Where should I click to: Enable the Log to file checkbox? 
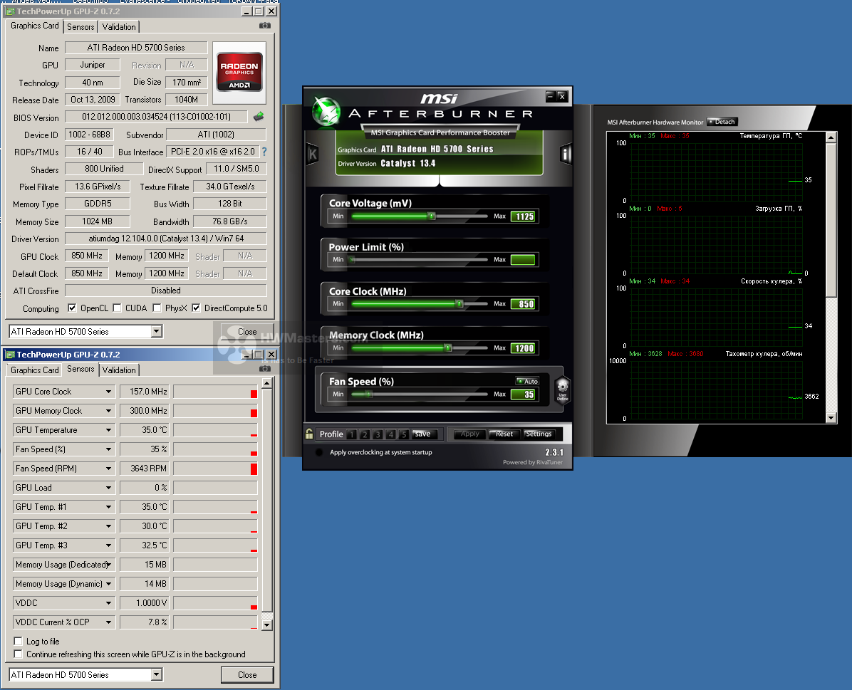click(x=18, y=641)
